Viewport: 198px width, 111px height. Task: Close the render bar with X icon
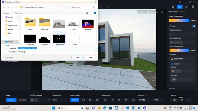pyautogui.click(x=189, y=100)
